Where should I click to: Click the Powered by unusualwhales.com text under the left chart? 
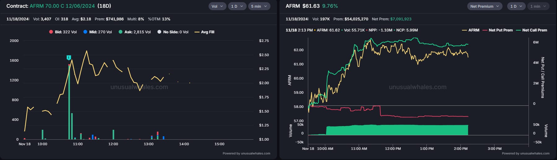coord(246,153)
